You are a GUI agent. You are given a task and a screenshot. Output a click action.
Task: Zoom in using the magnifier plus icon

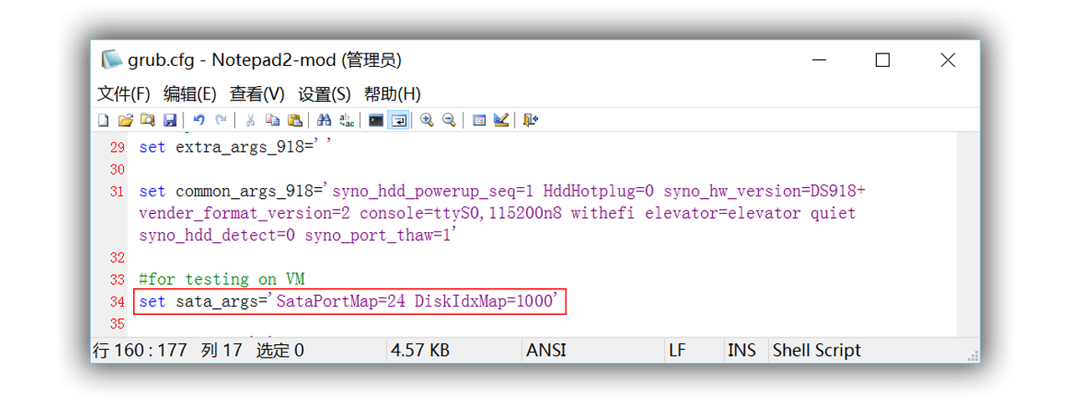click(427, 120)
